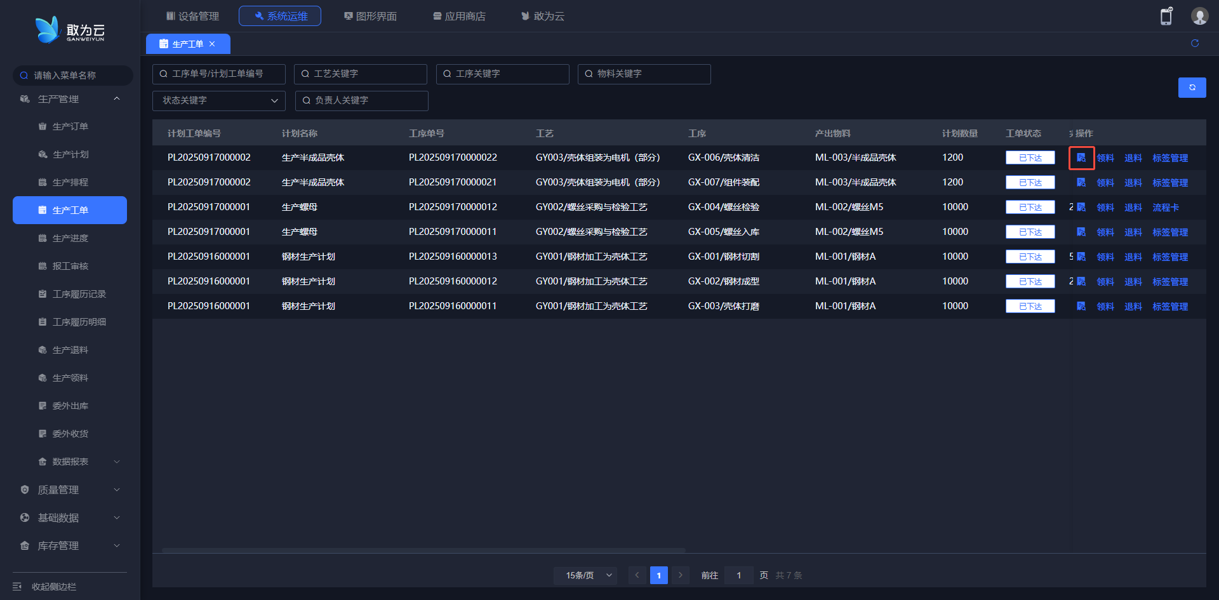Click 领料 for the GX-001/钢材切割 row
Viewport: 1219px width, 600px height.
pyautogui.click(x=1105, y=257)
